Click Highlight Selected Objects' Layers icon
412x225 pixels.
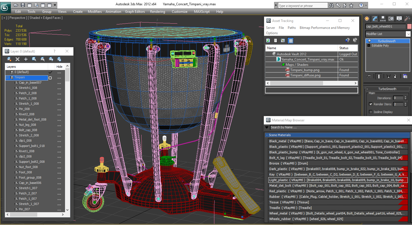click(x=43, y=59)
